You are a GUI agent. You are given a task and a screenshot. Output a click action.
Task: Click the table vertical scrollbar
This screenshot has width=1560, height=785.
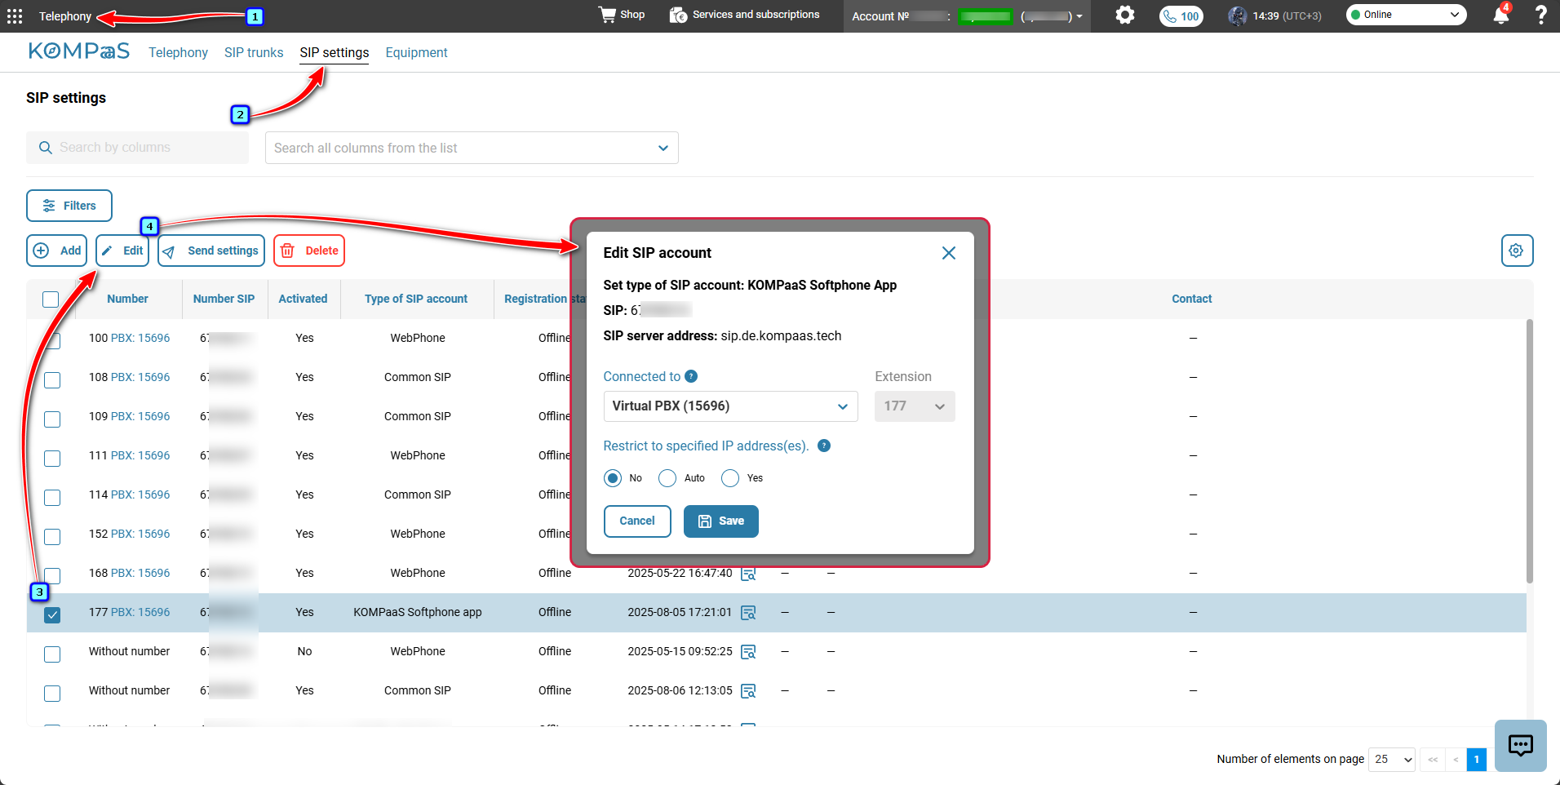[1530, 450]
